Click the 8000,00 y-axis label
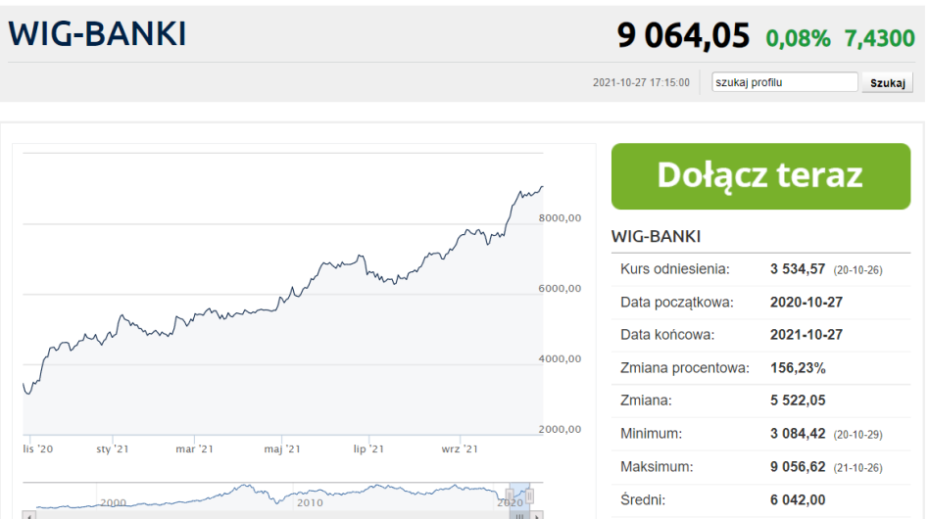Screen dimensions: 929x519 [x=560, y=217]
